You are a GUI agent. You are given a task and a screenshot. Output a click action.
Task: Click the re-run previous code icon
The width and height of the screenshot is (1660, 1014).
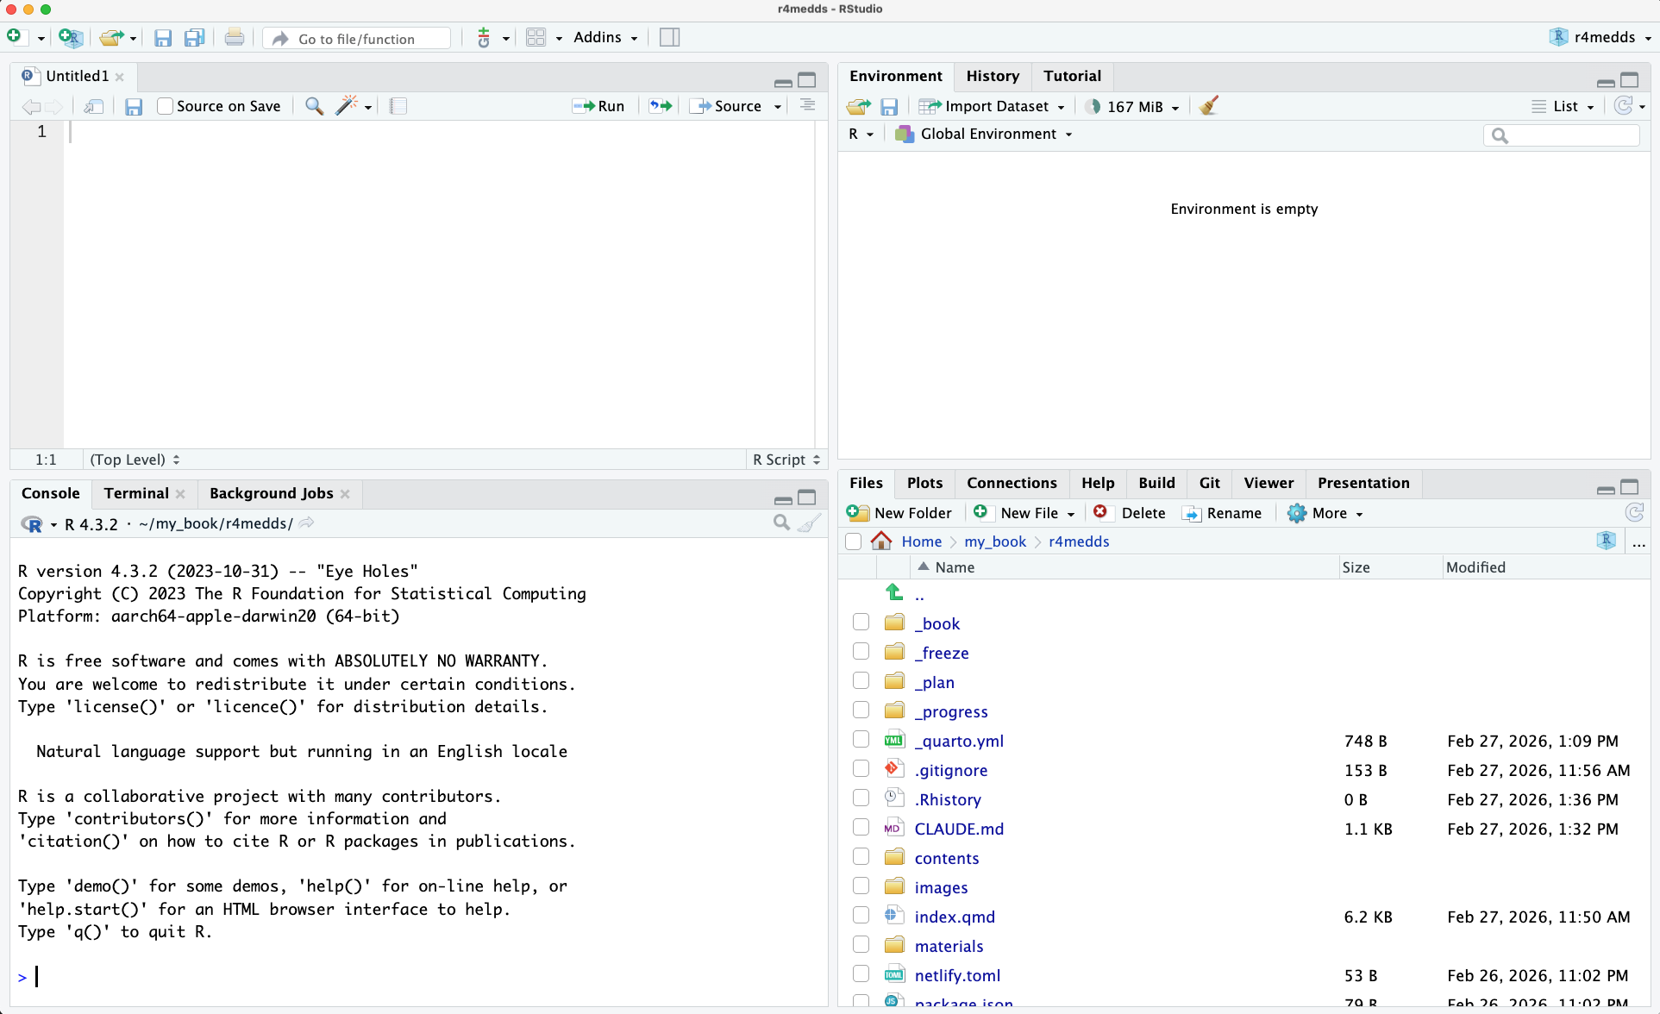[661, 106]
